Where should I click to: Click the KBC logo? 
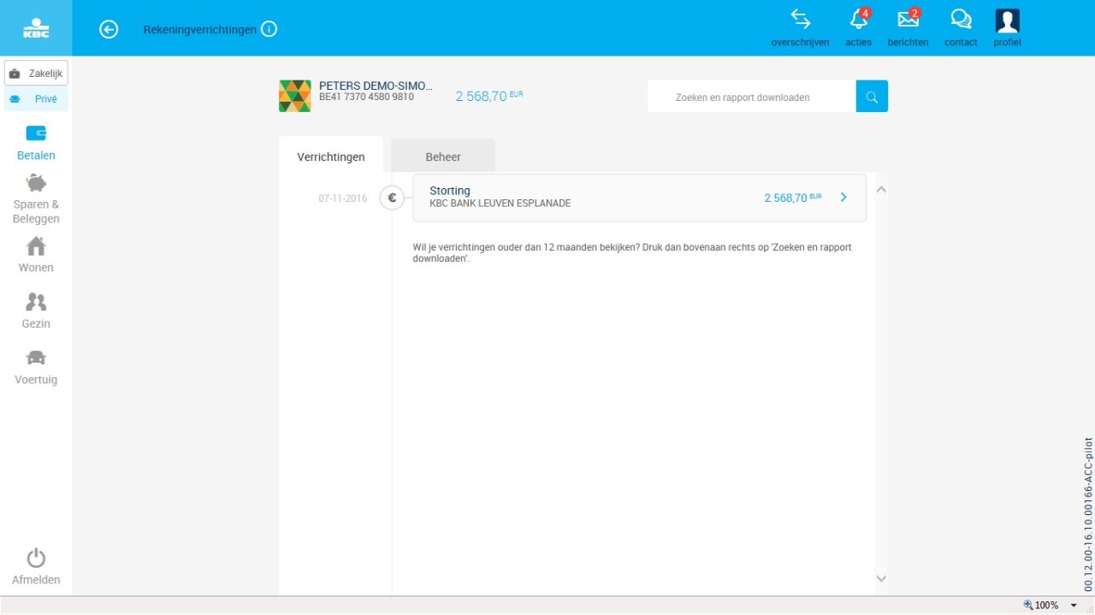(x=36, y=28)
